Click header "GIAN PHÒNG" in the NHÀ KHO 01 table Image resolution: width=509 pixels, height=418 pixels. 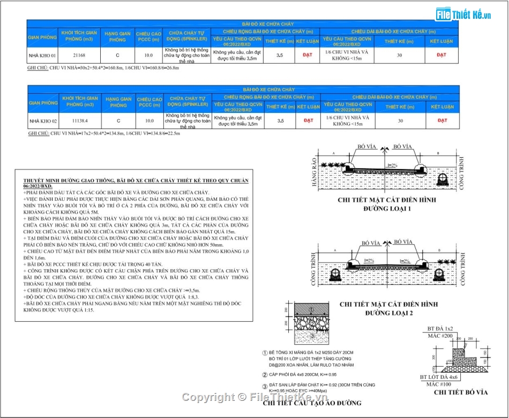pyautogui.click(x=42, y=37)
